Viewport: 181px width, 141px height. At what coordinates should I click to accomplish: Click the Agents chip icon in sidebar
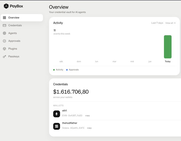[4, 33]
